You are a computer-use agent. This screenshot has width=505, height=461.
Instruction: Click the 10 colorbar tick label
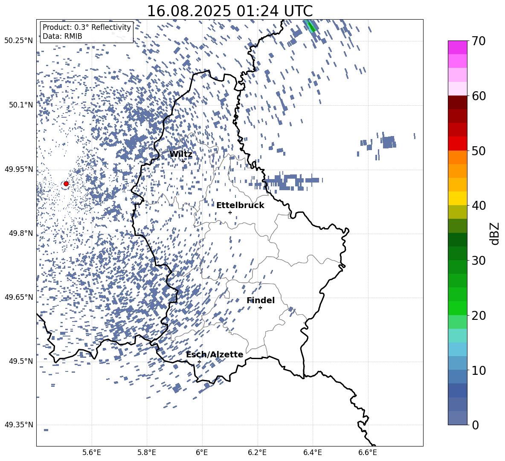pos(479,370)
